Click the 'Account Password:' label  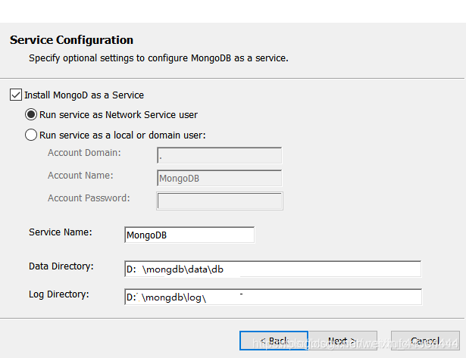pos(89,198)
